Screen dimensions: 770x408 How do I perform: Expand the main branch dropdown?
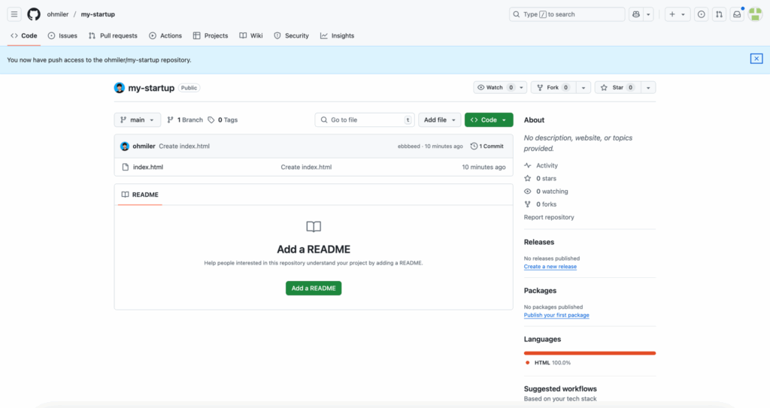[138, 119]
